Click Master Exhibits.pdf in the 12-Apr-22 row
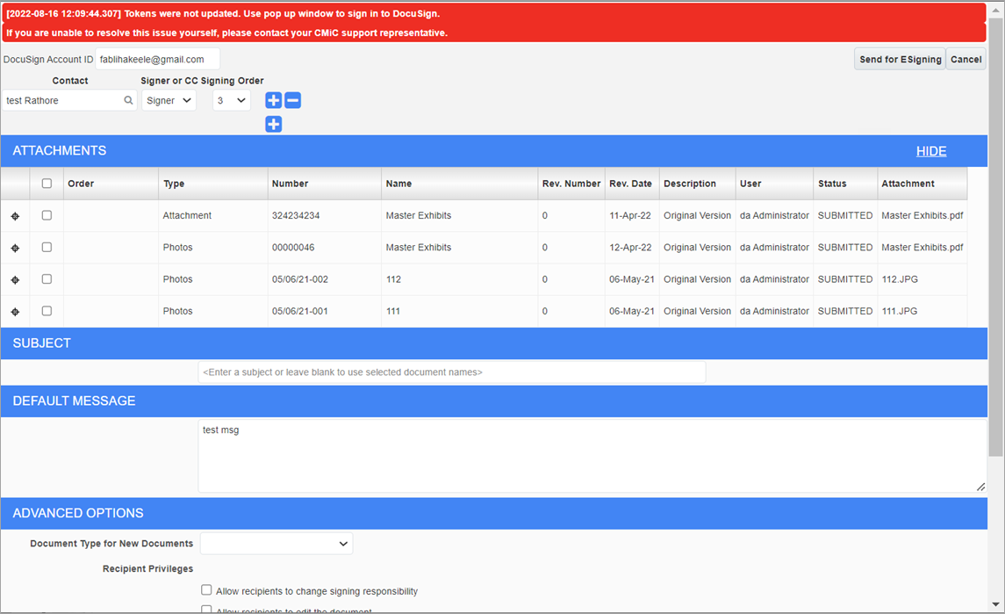Viewport: 1005px width, 614px height. pyautogui.click(x=922, y=247)
